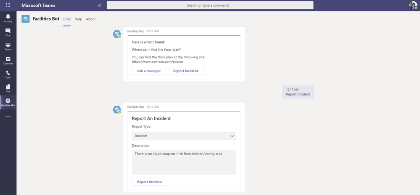Open the Calendar from the sidebar
The image size is (420, 195).
[8, 61]
